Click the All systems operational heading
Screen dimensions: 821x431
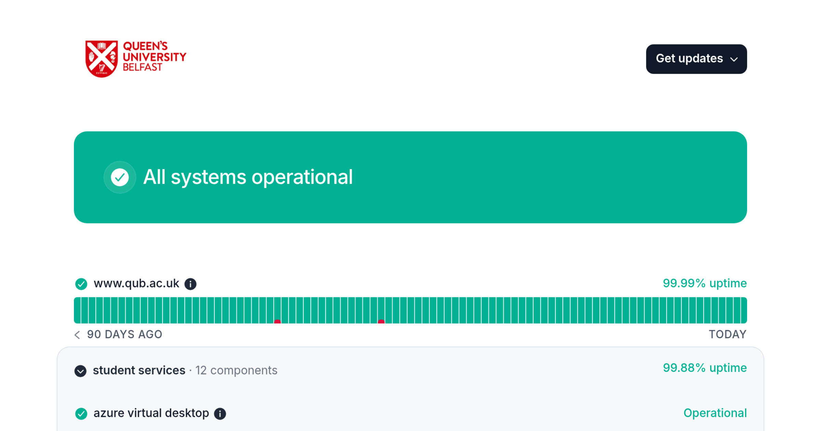coord(248,177)
